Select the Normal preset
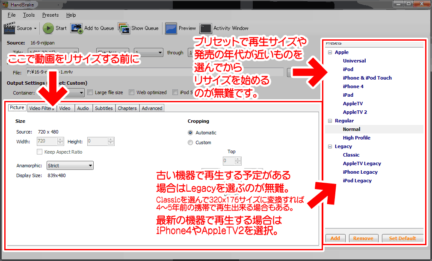 [x=352, y=129]
